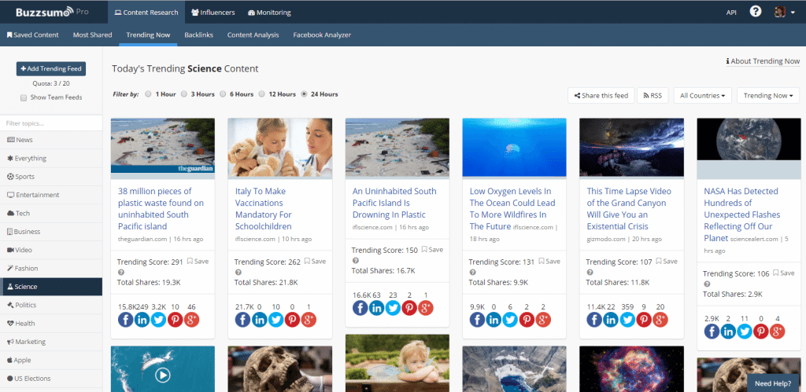The image size is (806, 392).
Task: Open the user avatar menu
Action: pos(785,13)
